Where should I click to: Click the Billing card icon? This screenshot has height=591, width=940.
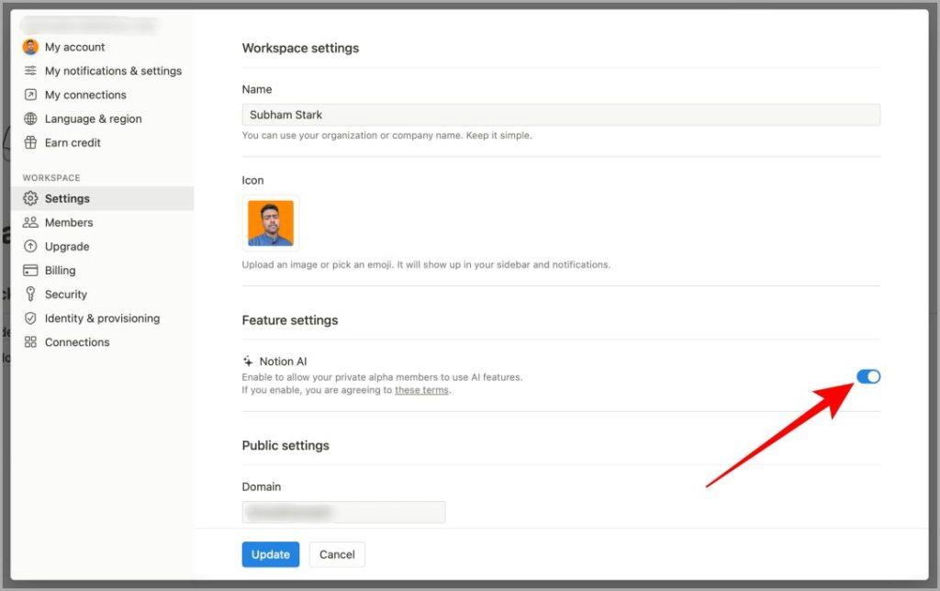point(30,271)
